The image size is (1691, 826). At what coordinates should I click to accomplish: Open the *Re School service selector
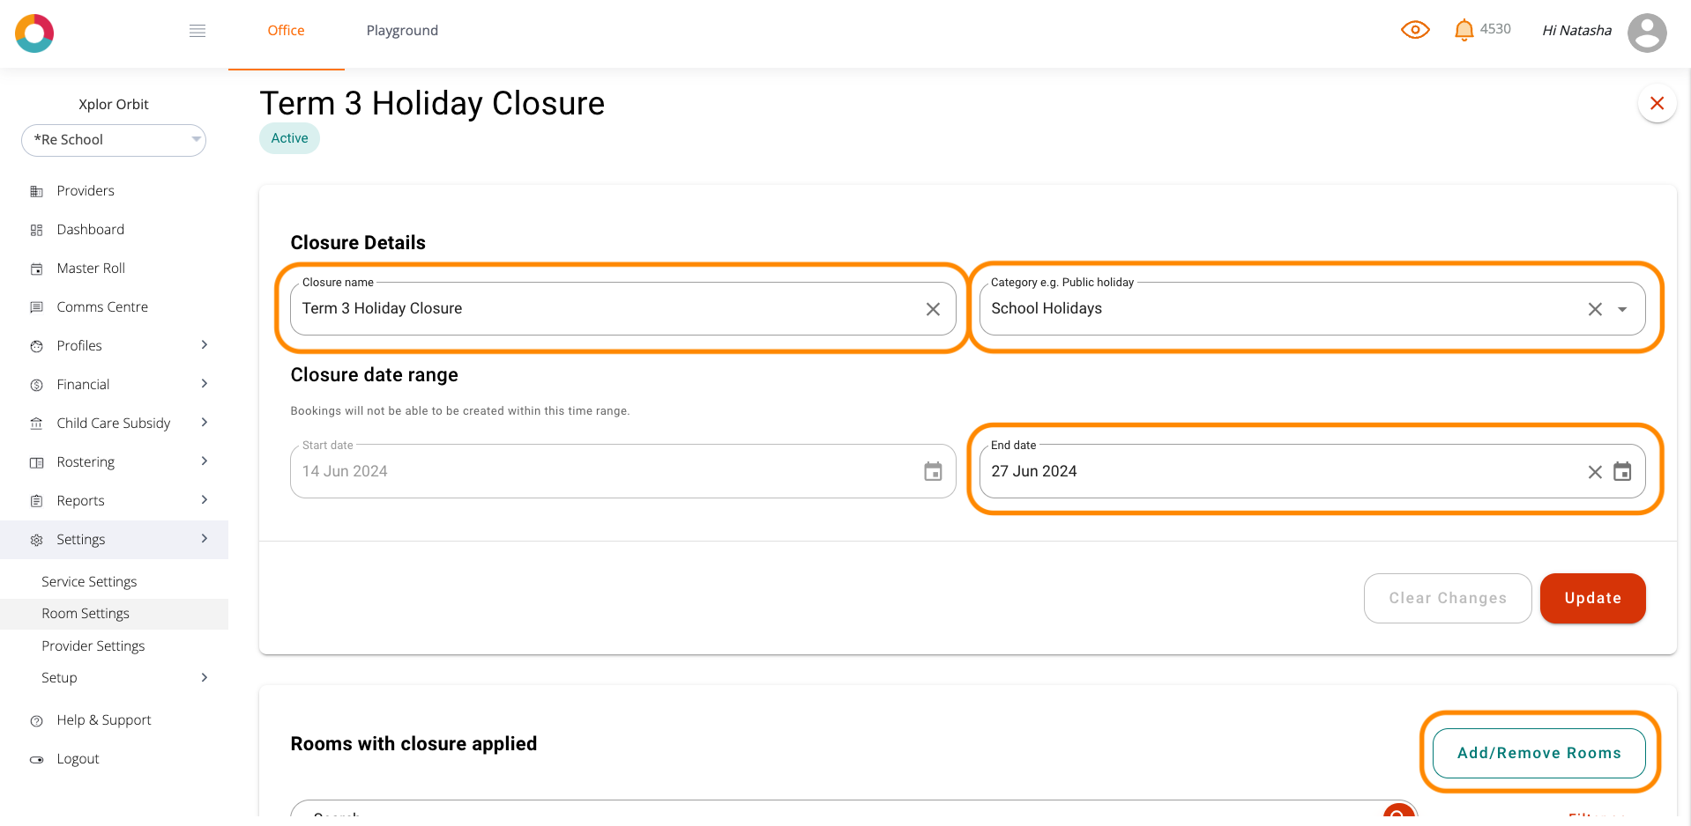click(x=114, y=140)
